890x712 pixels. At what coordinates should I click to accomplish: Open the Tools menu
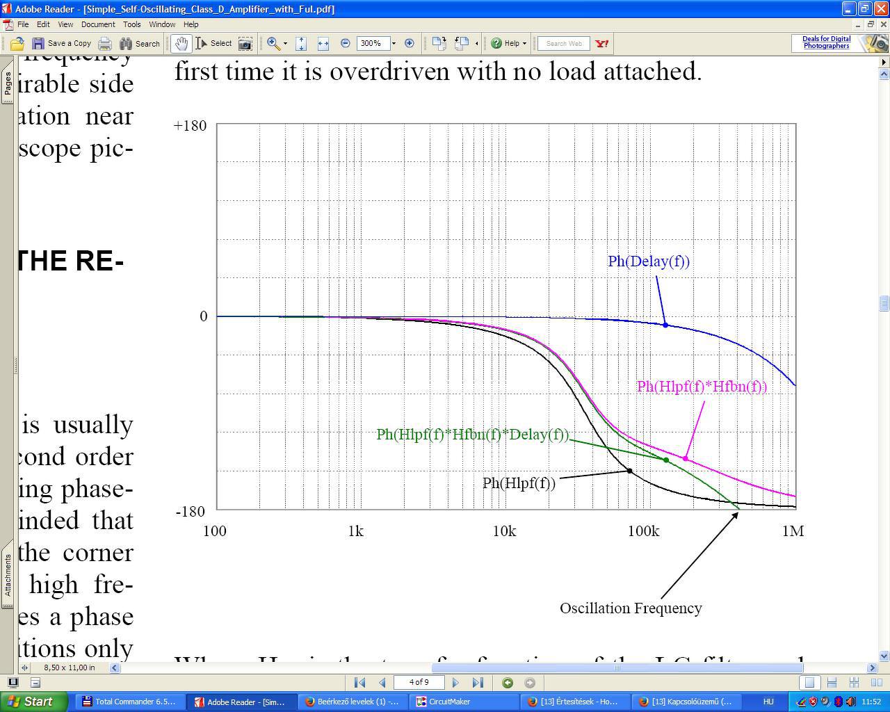pyautogui.click(x=132, y=24)
